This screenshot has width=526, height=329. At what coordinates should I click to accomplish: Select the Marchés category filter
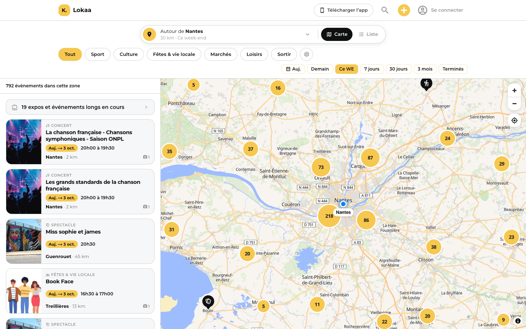(x=221, y=54)
